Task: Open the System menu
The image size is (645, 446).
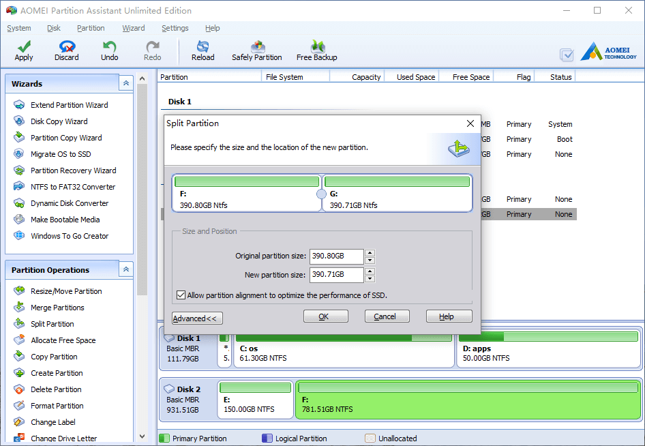Action: pos(19,28)
